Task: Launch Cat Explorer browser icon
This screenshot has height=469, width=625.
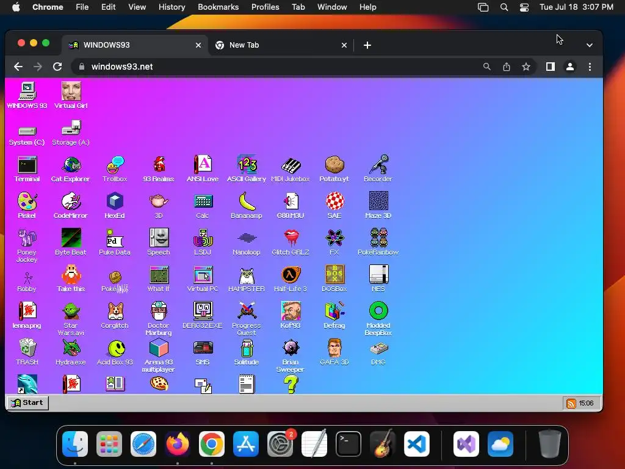Action: click(71, 169)
